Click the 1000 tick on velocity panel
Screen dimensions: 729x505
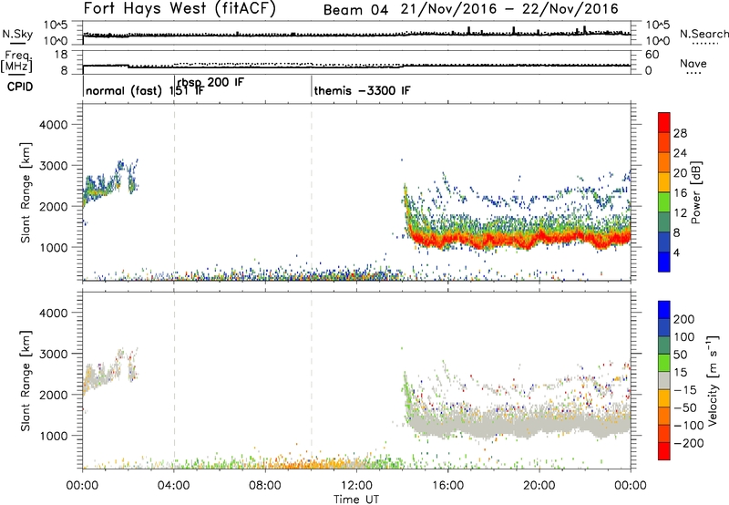point(54,436)
